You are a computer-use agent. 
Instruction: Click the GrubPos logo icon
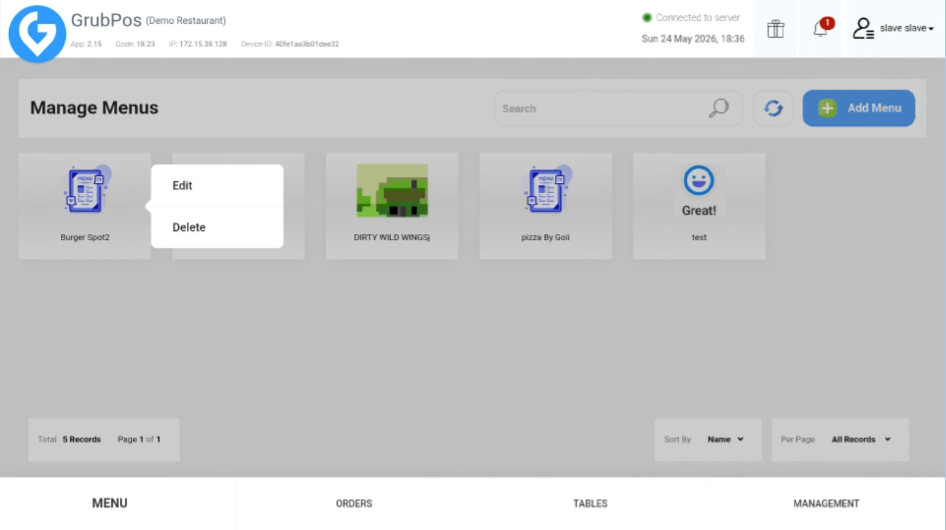[37, 34]
